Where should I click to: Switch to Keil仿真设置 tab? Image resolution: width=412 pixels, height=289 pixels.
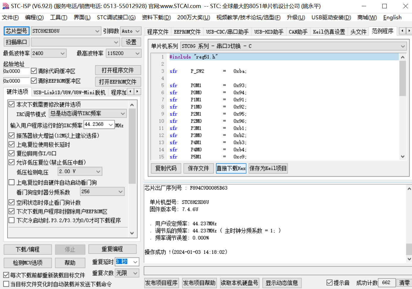click(x=329, y=32)
